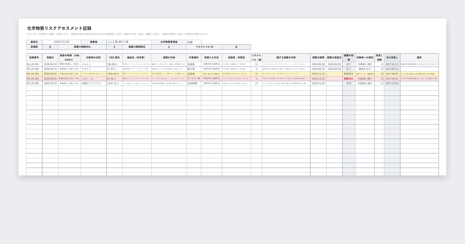Click the 記録数 value 5
This screenshot has height=244, width=465.
[50, 47]
